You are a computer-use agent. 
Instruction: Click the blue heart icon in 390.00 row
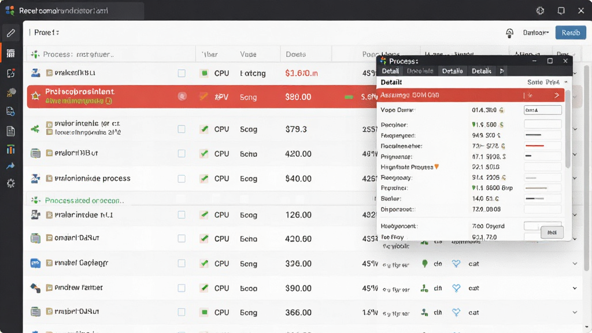[x=456, y=288]
